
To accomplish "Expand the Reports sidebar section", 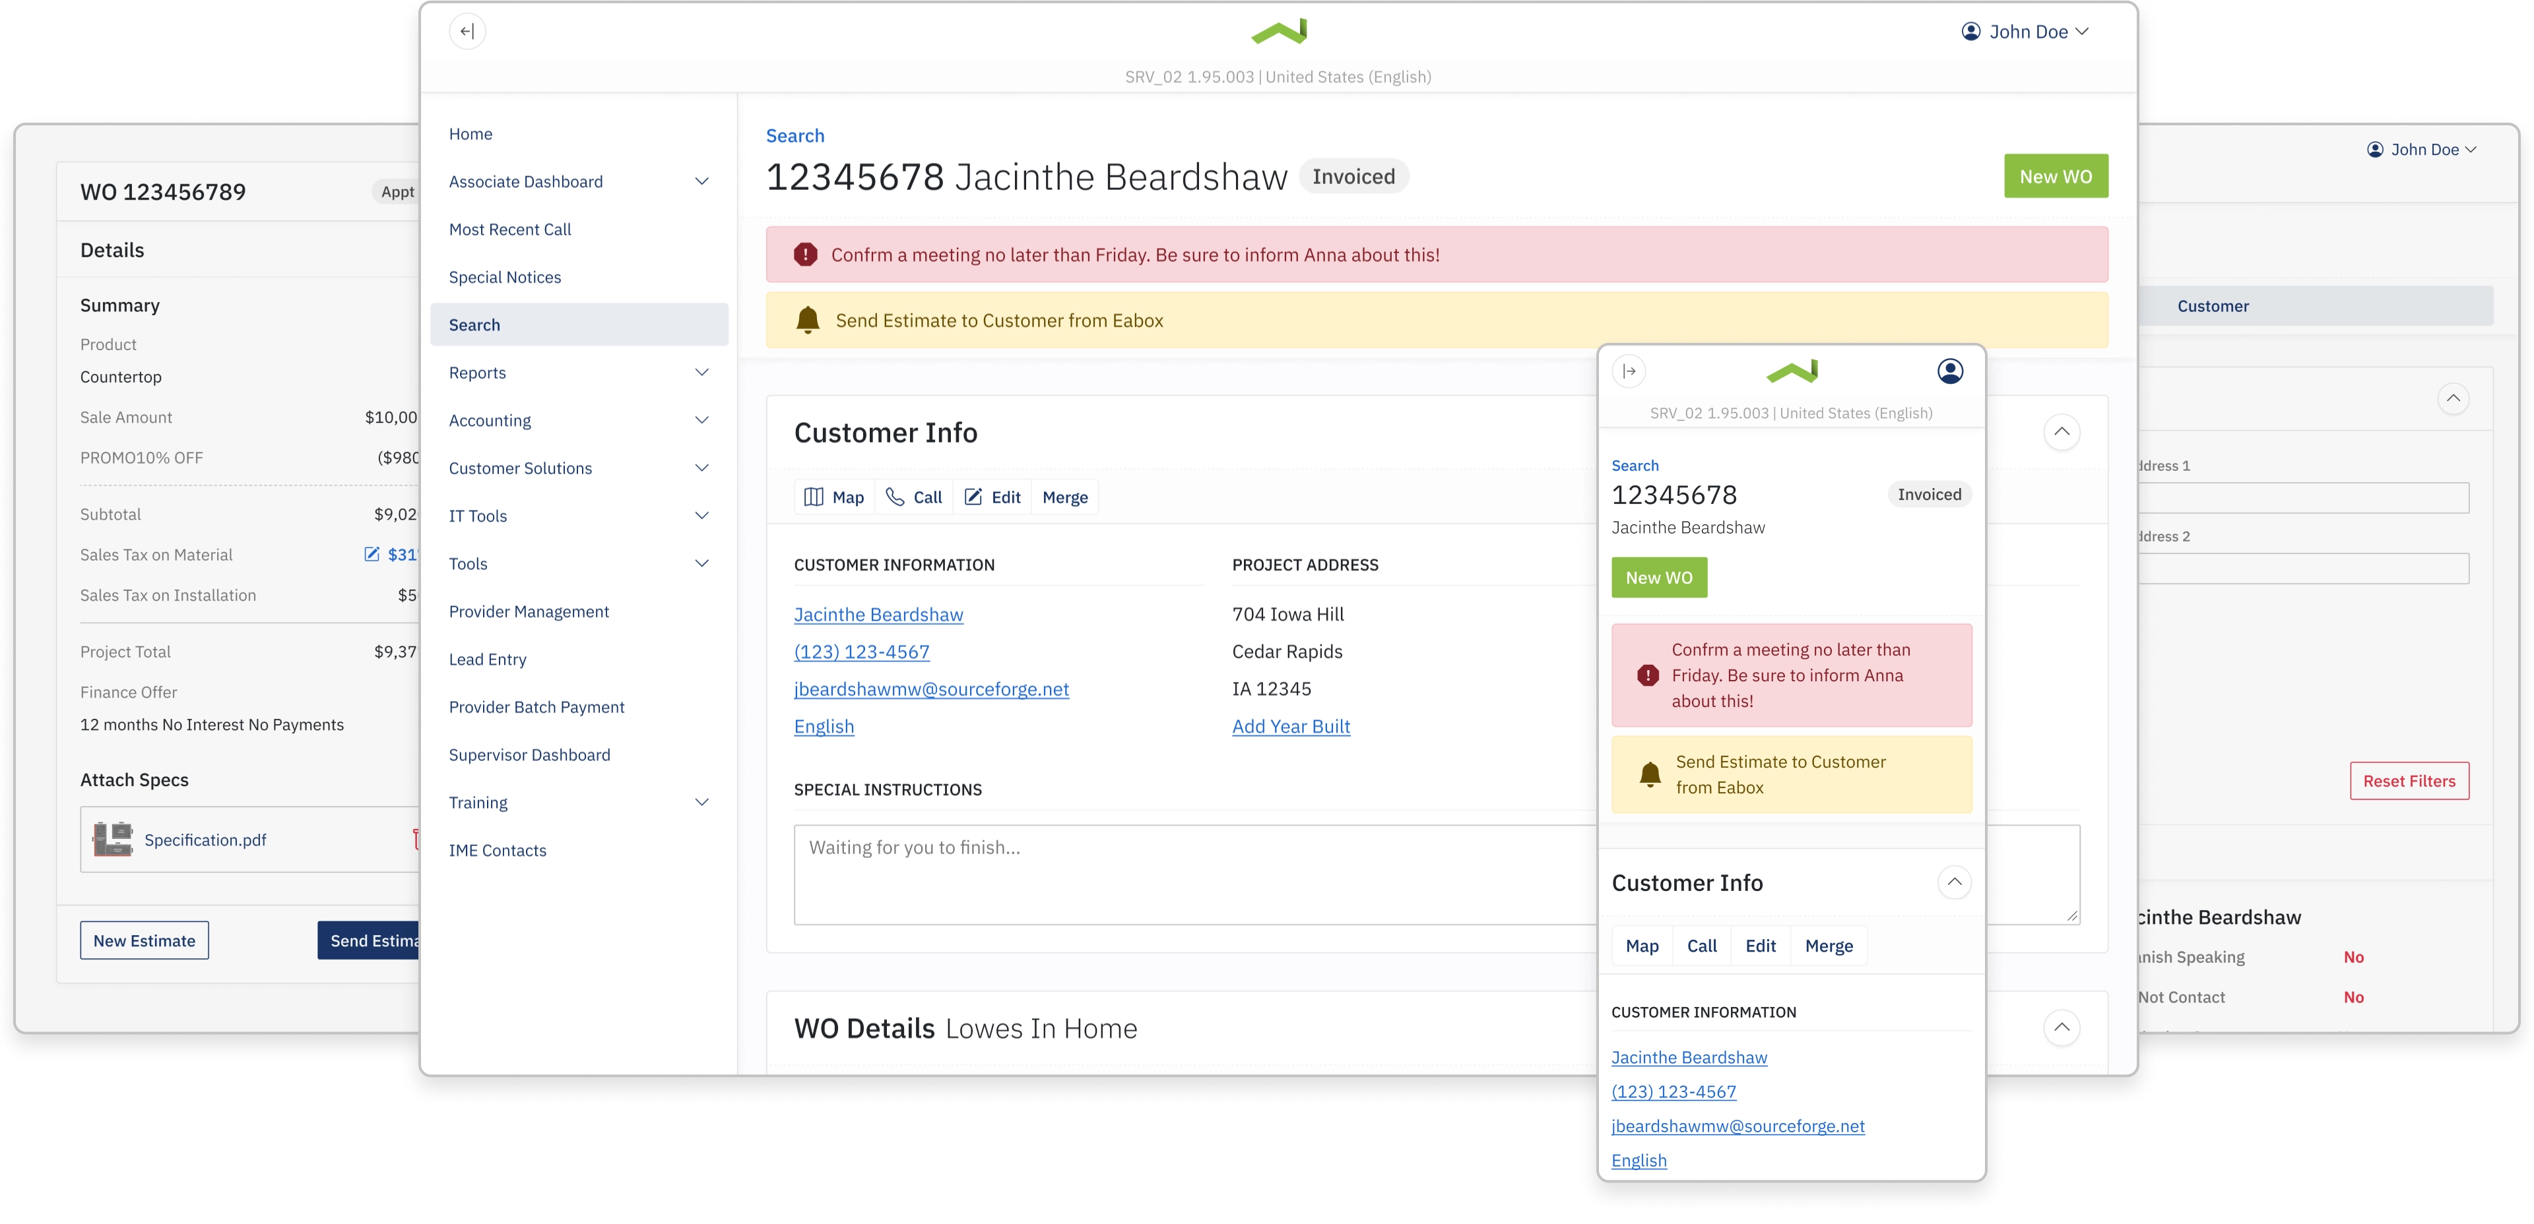I will [701, 373].
